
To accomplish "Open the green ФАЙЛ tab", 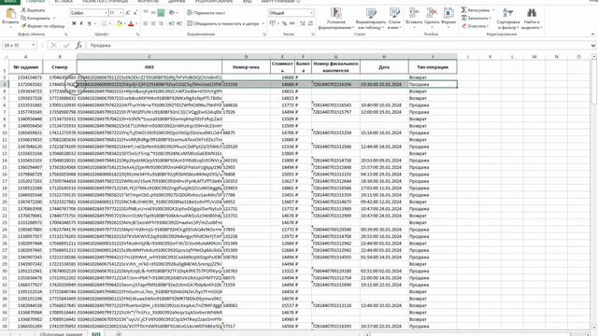I will 10,2.
